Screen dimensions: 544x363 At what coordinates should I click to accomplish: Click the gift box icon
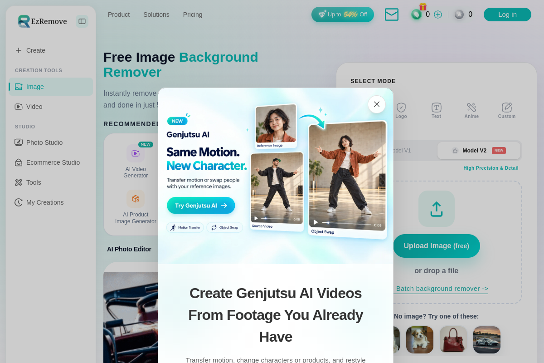[423, 6]
